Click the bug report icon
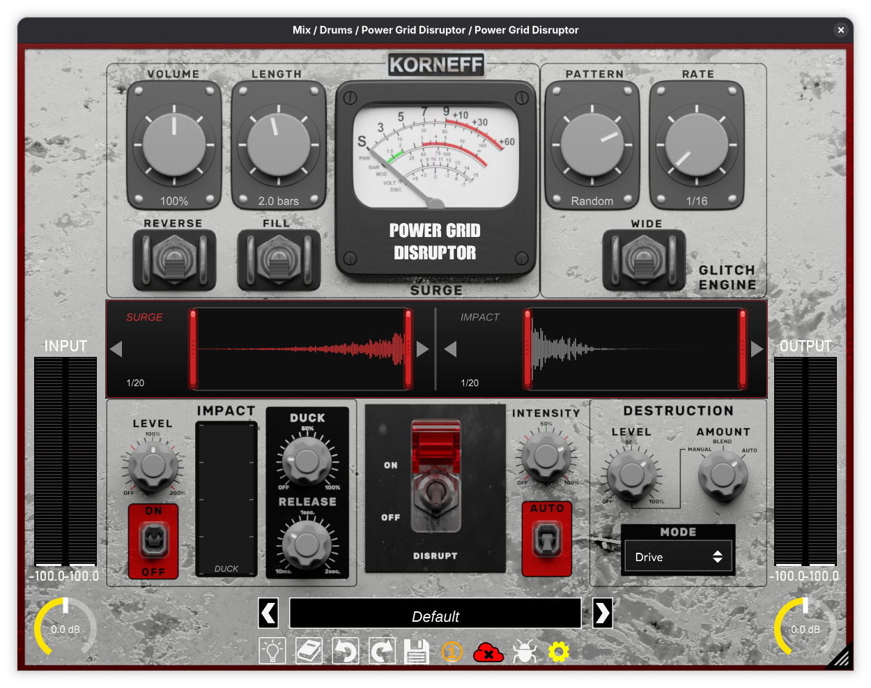This screenshot has height=688, width=871. (524, 652)
